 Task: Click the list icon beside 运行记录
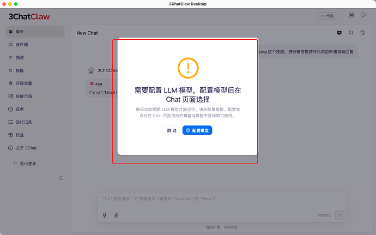(10, 122)
